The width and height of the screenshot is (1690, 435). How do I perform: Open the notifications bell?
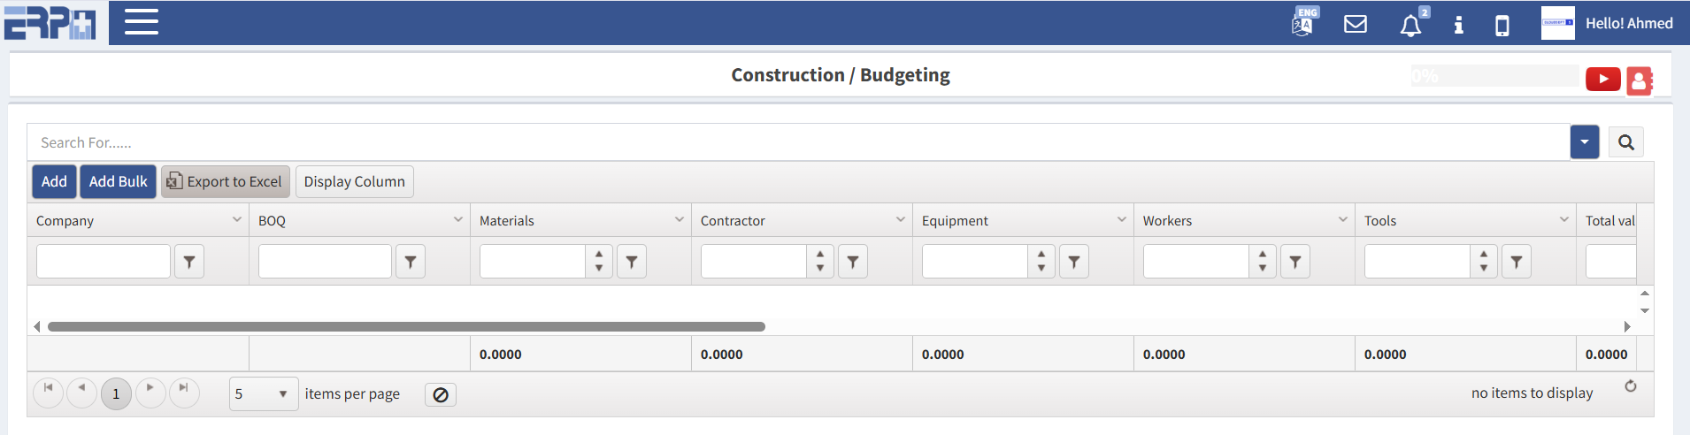coord(1410,26)
